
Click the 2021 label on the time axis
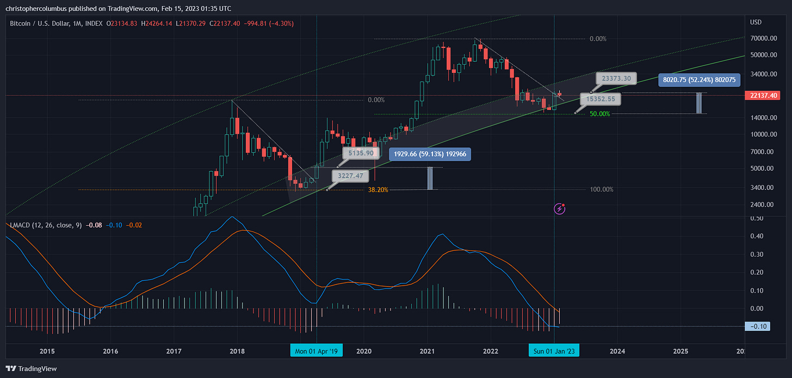point(428,351)
